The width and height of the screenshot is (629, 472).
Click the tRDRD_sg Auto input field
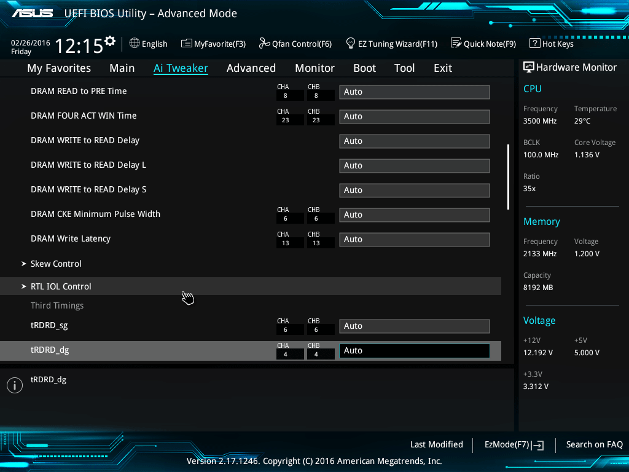point(414,326)
